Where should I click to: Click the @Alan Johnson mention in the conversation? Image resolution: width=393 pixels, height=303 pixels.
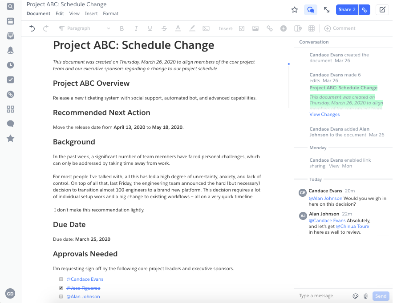325,198
